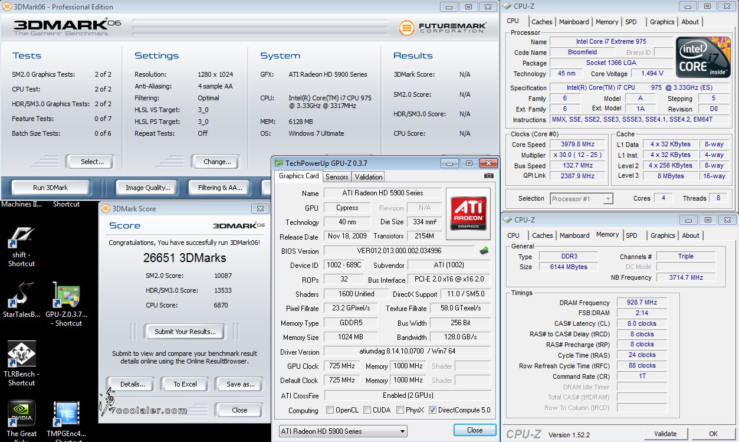
Task: Click the To Excel button
Action: point(185,384)
